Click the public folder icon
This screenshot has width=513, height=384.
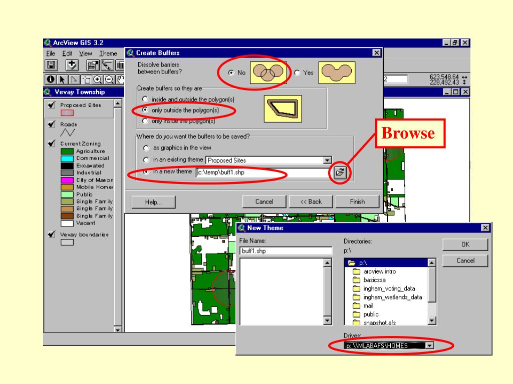pos(356,314)
